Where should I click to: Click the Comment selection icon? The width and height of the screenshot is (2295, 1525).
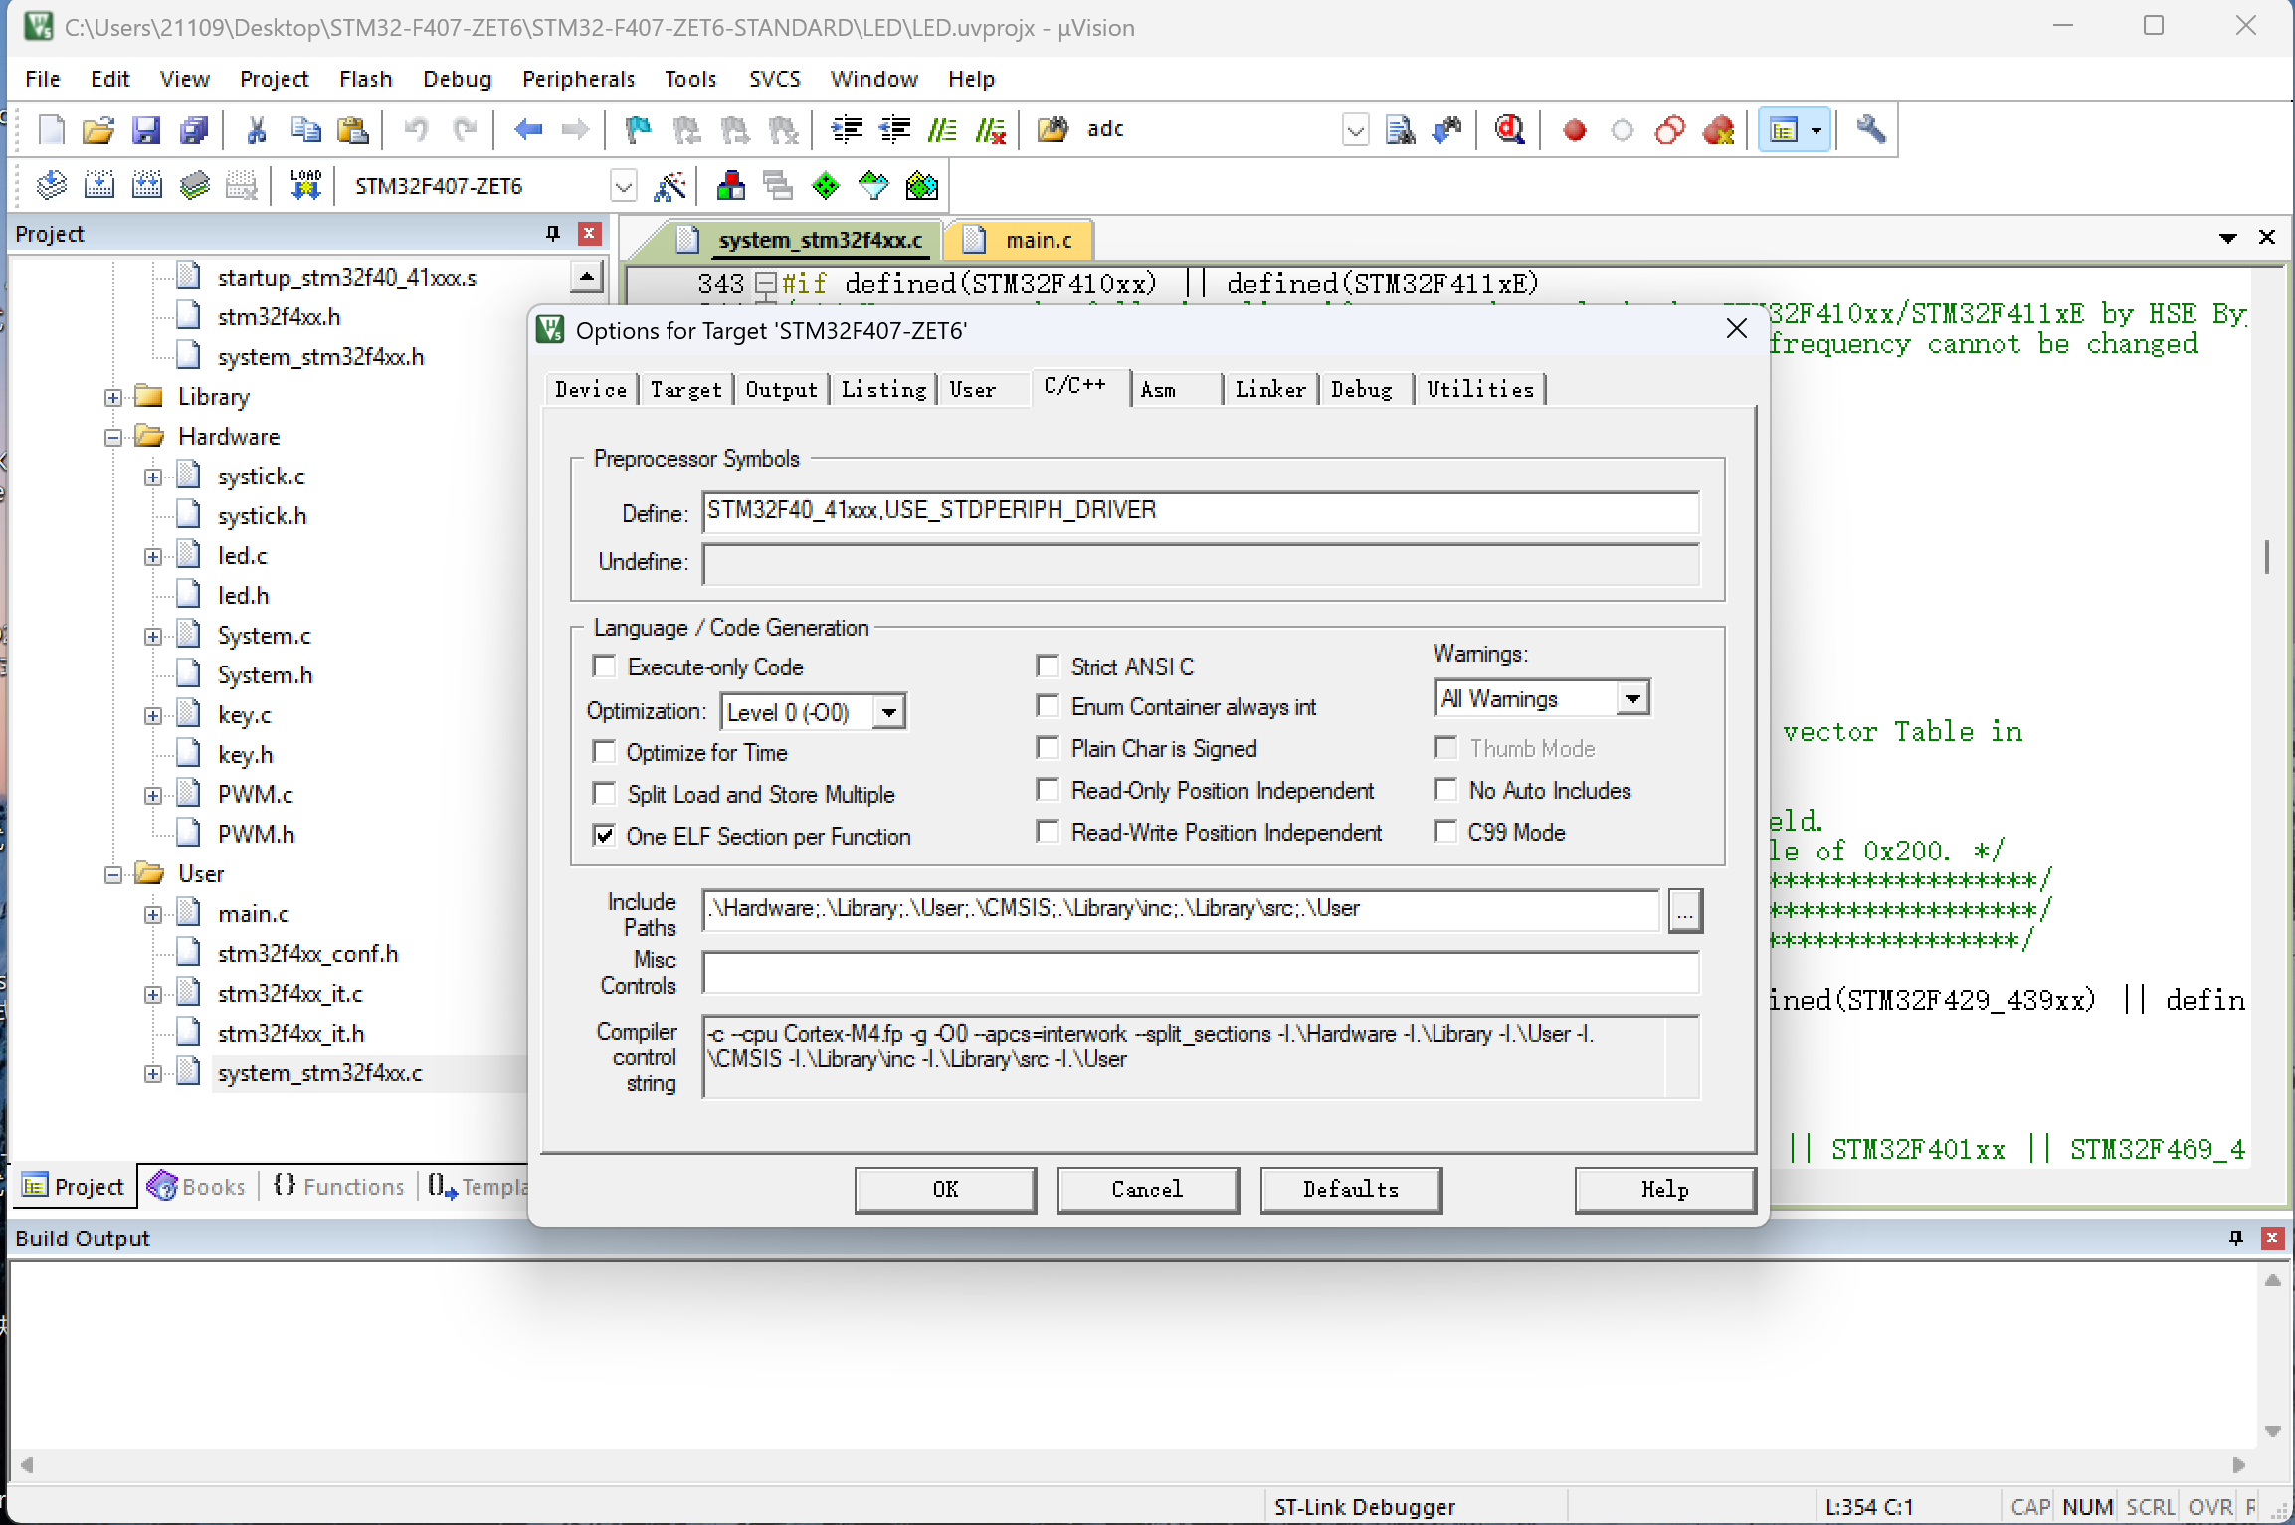pyautogui.click(x=942, y=130)
